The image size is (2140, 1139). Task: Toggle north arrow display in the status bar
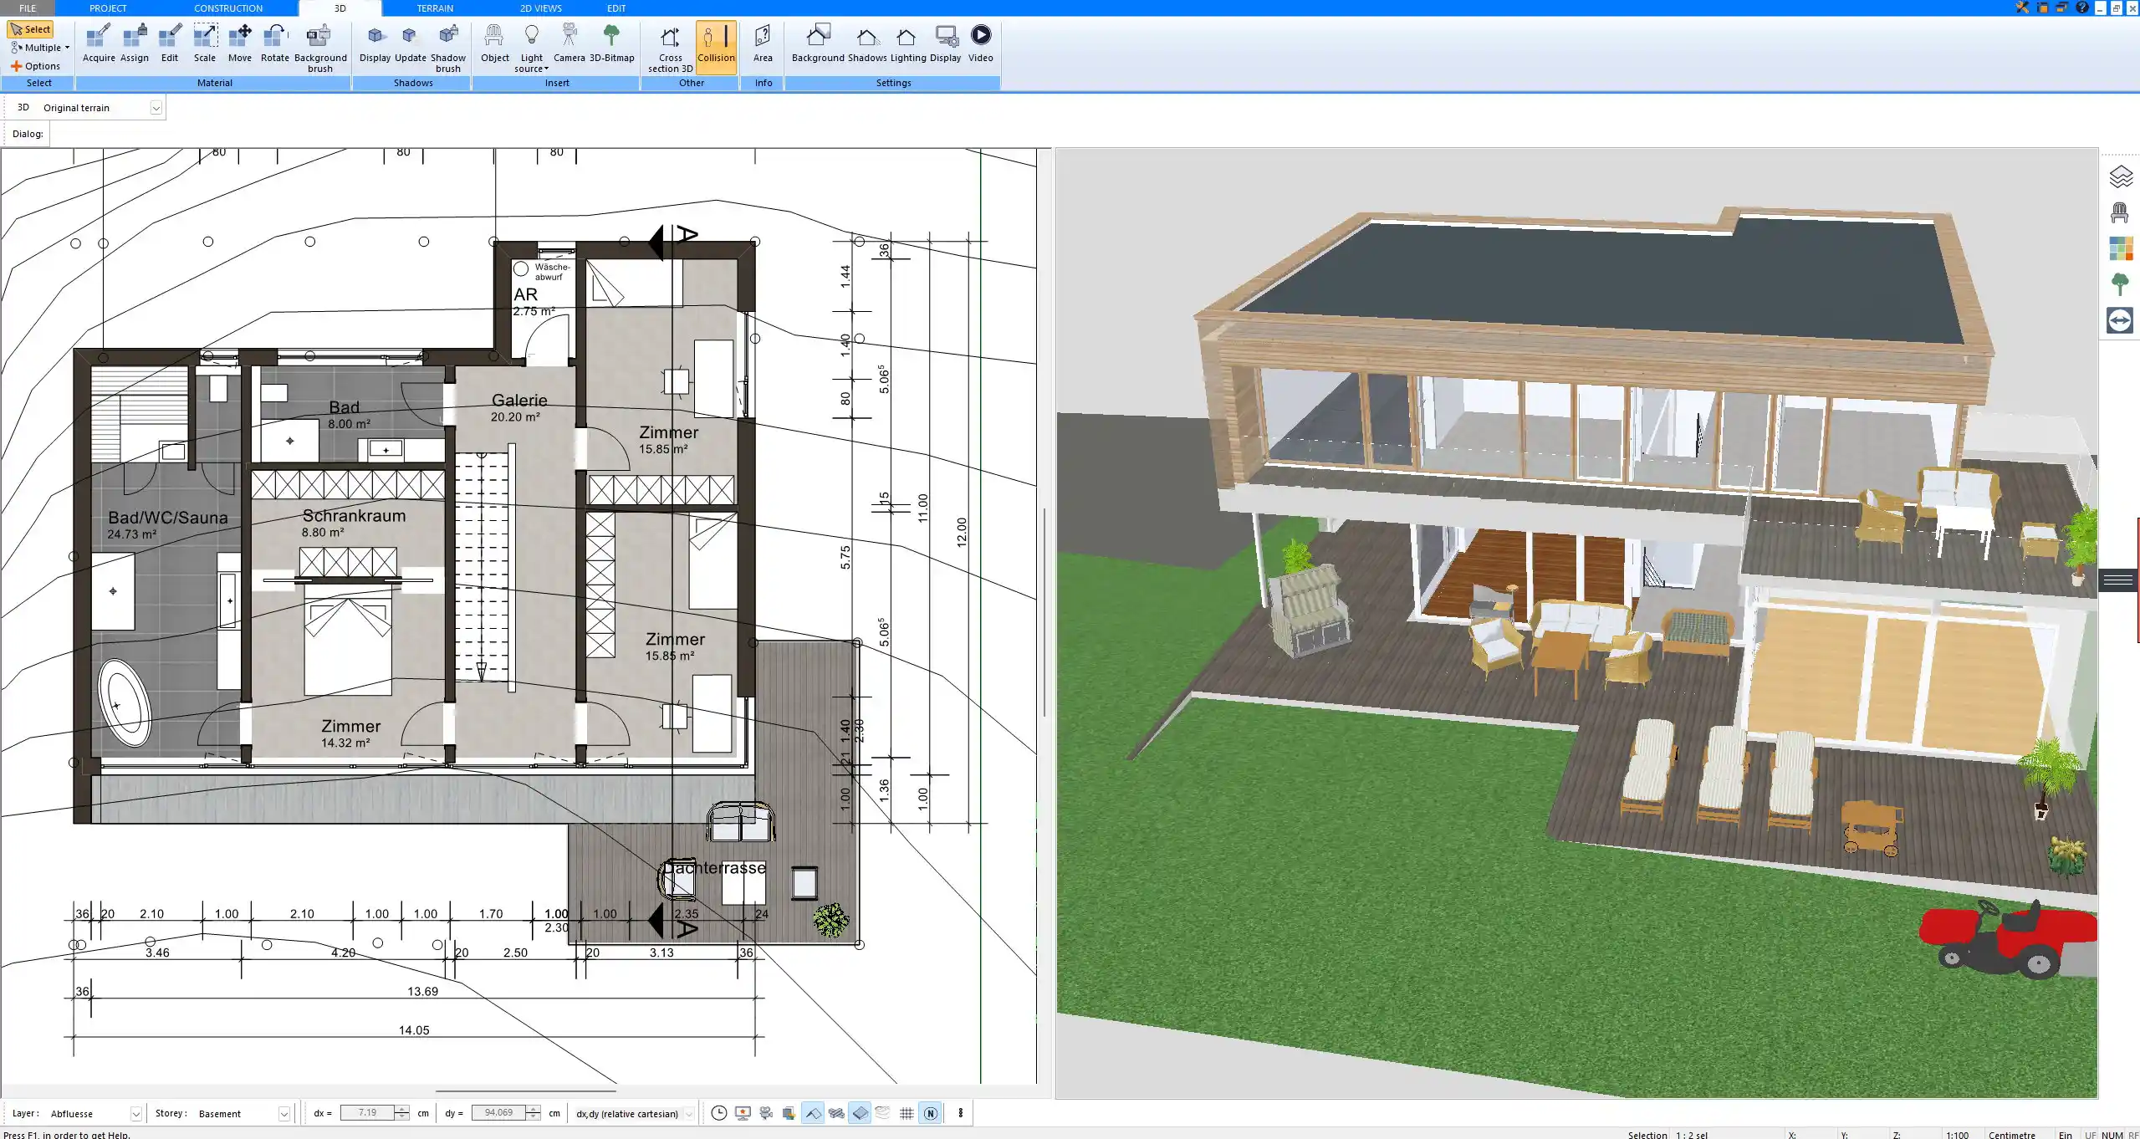pyautogui.click(x=930, y=1113)
